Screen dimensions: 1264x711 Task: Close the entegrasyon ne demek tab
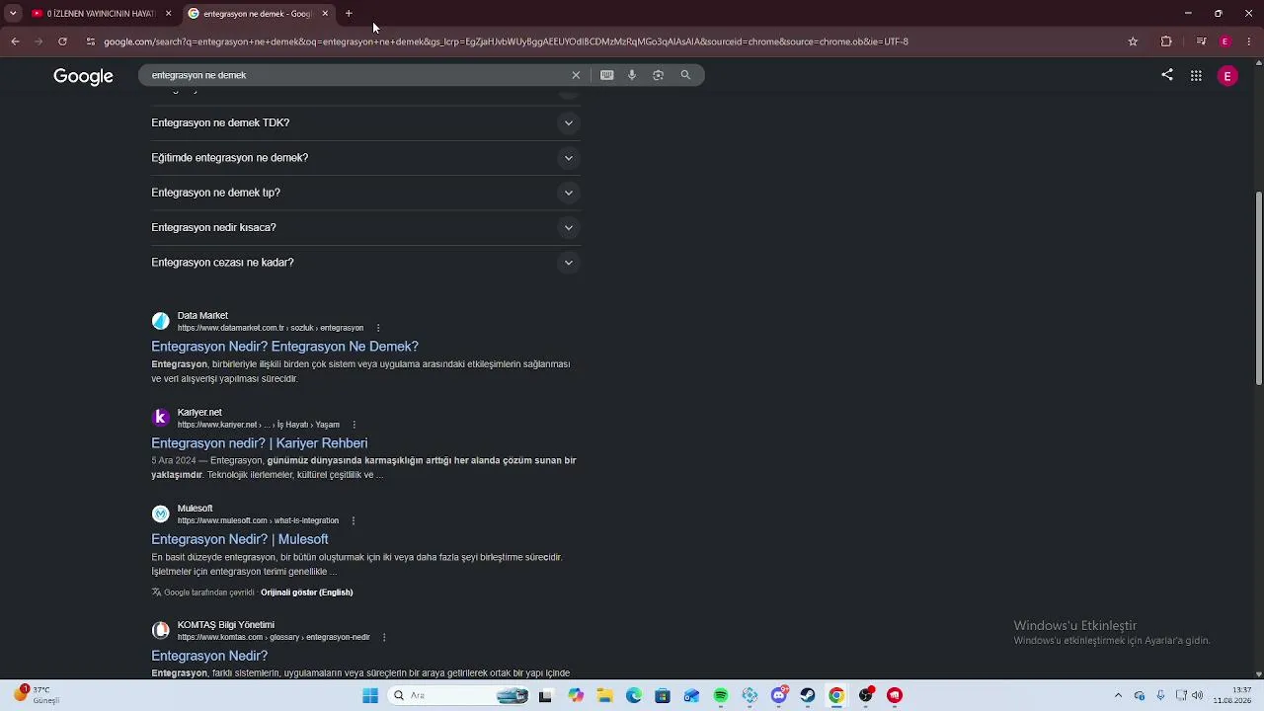(x=325, y=14)
